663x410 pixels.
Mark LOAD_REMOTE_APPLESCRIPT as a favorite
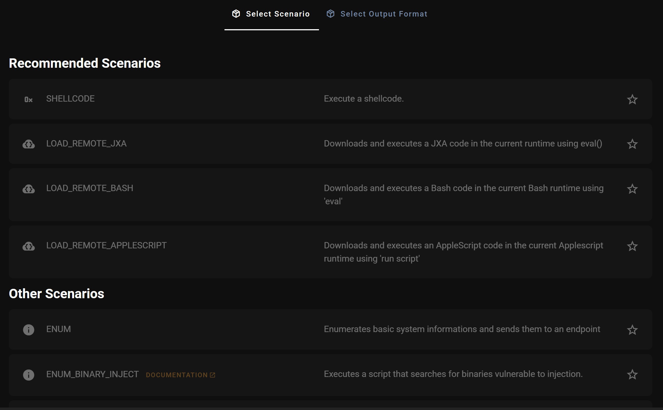(632, 246)
